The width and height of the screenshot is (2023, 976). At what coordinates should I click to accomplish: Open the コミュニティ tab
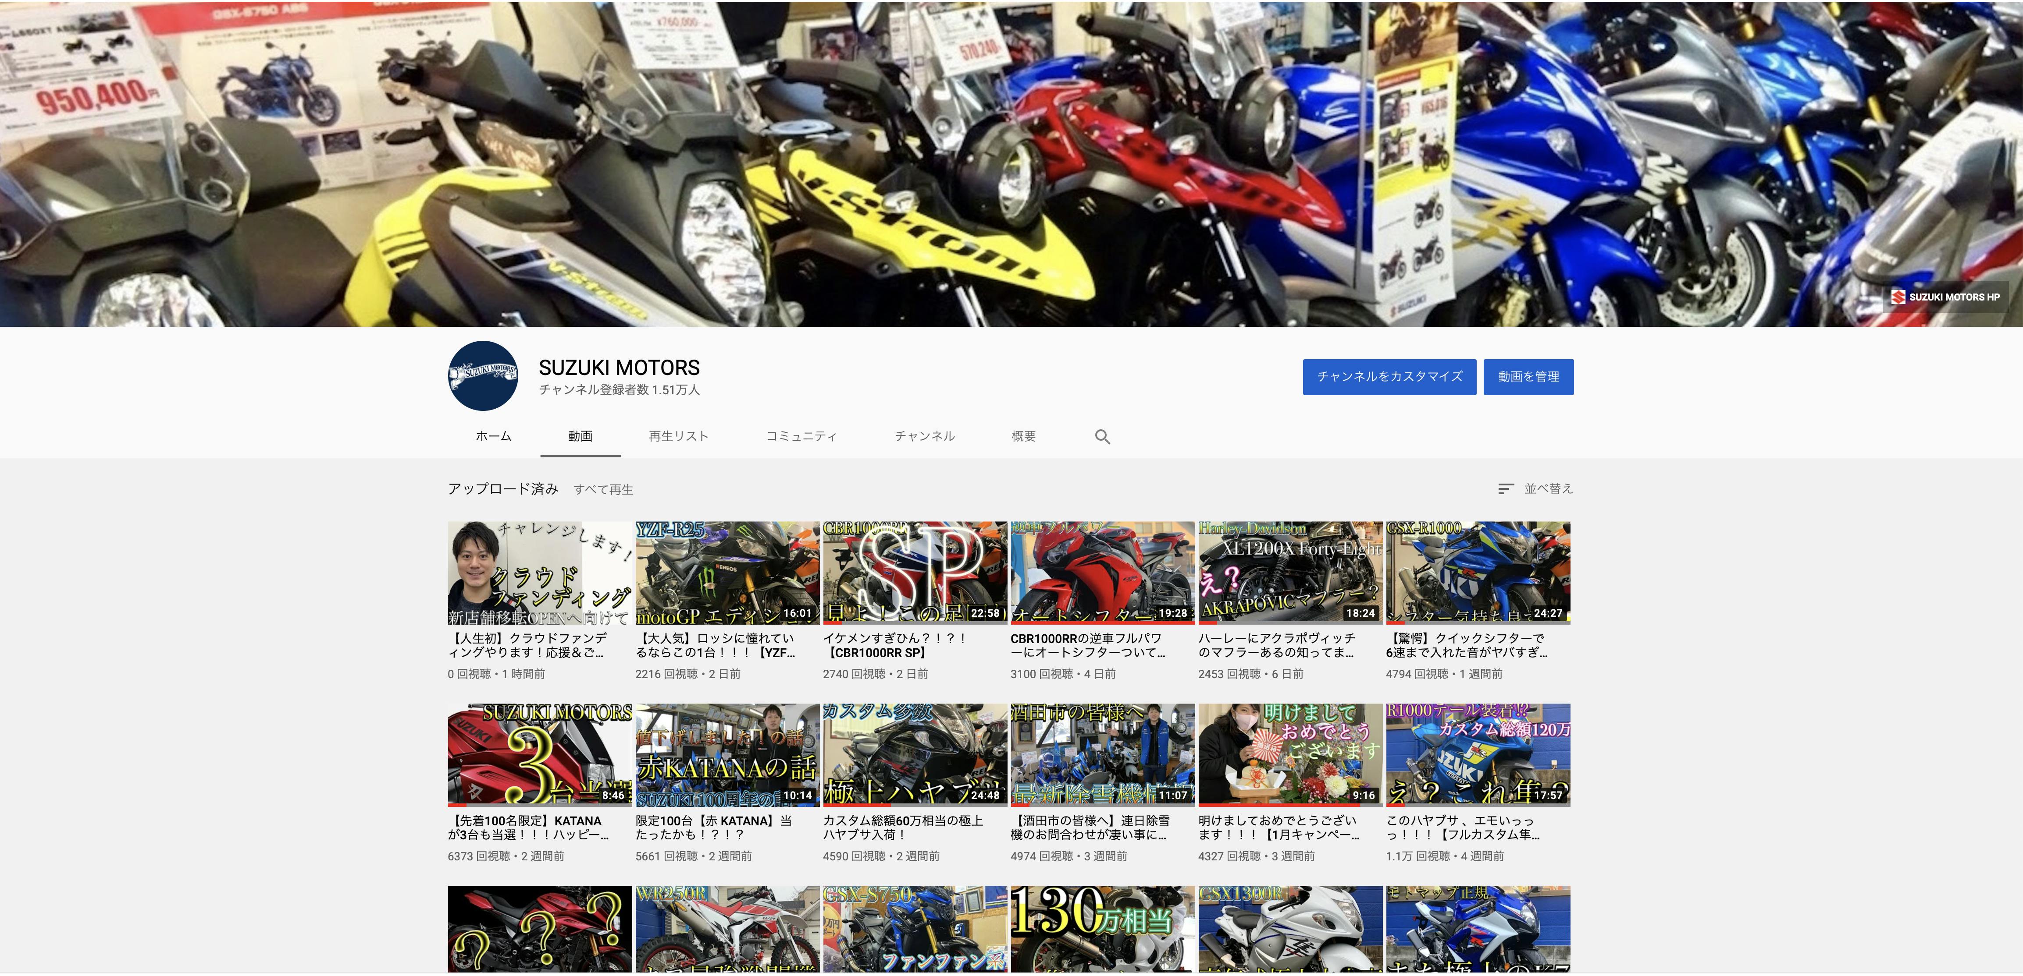(x=801, y=436)
